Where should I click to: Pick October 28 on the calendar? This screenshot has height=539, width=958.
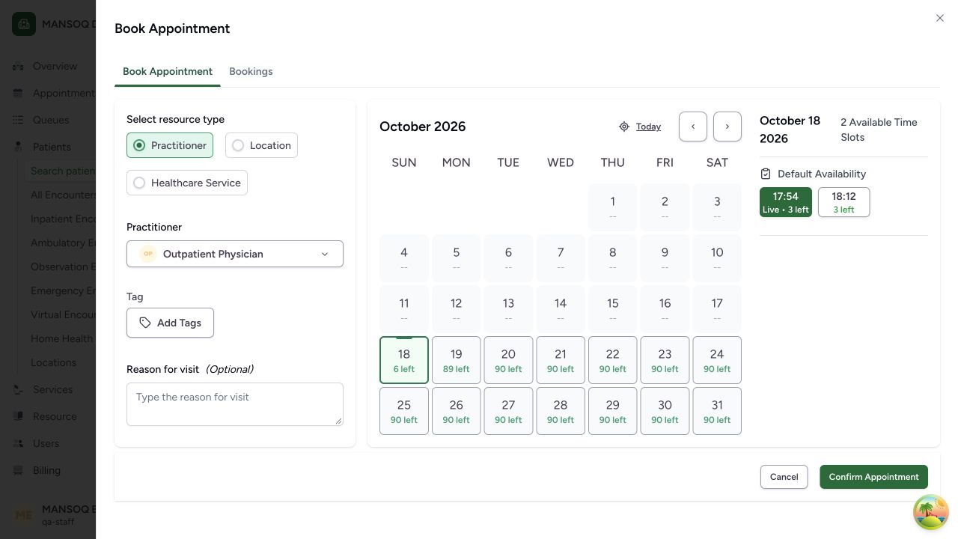(x=561, y=411)
